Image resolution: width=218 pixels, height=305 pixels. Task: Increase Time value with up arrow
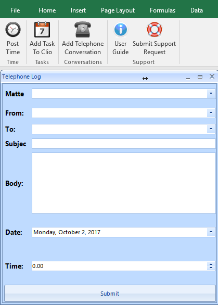click(x=211, y=264)
